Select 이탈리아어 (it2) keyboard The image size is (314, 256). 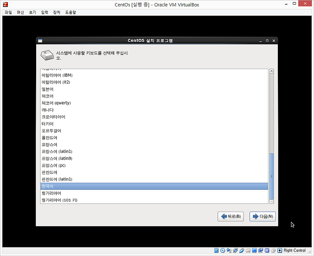(154, 82)
